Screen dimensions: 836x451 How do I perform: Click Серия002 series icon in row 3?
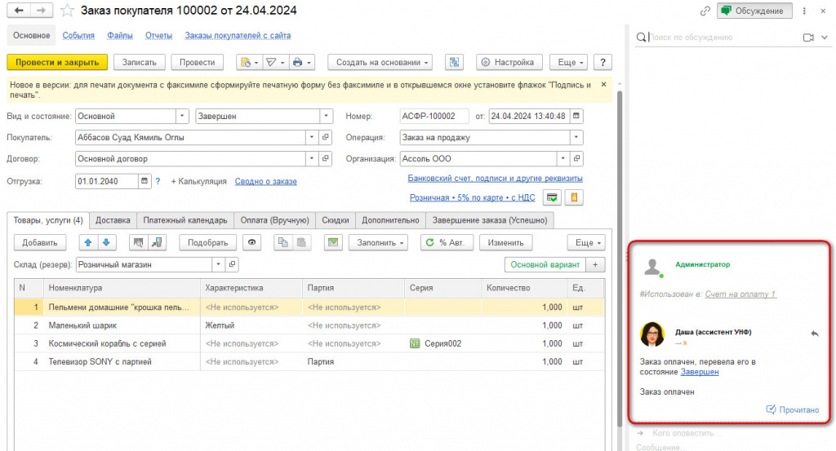(x=415, y=343)
